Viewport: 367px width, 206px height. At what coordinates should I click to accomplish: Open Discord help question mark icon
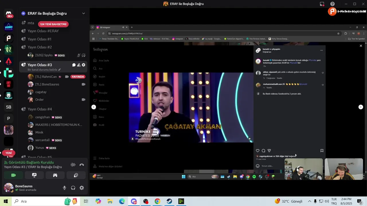coord(332,4)
